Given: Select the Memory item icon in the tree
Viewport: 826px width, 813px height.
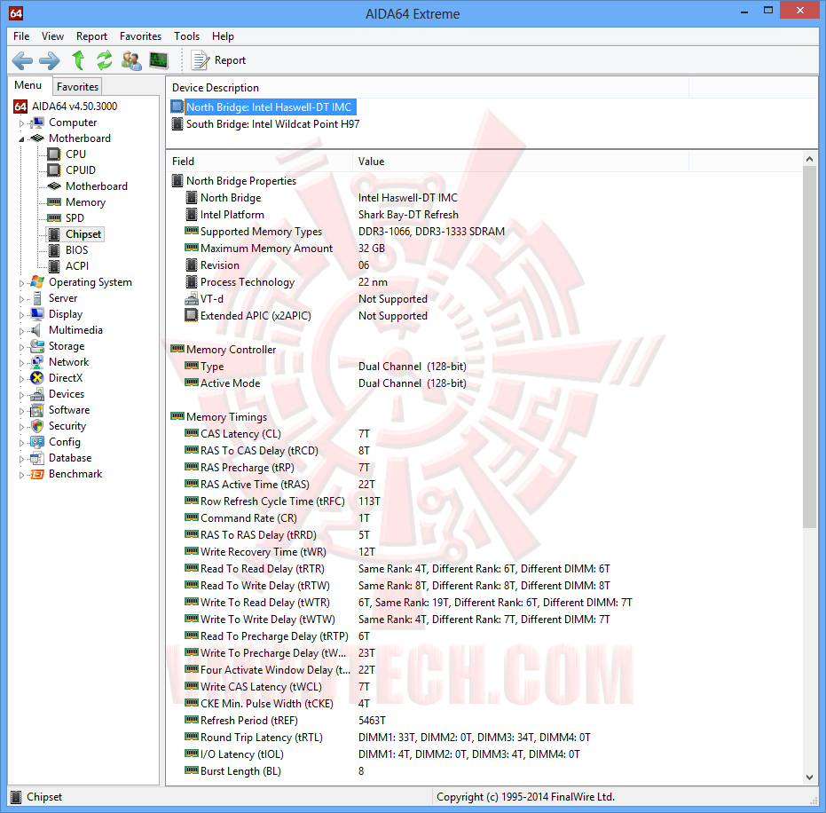Looking at the screenshot, I should (54, 201).
